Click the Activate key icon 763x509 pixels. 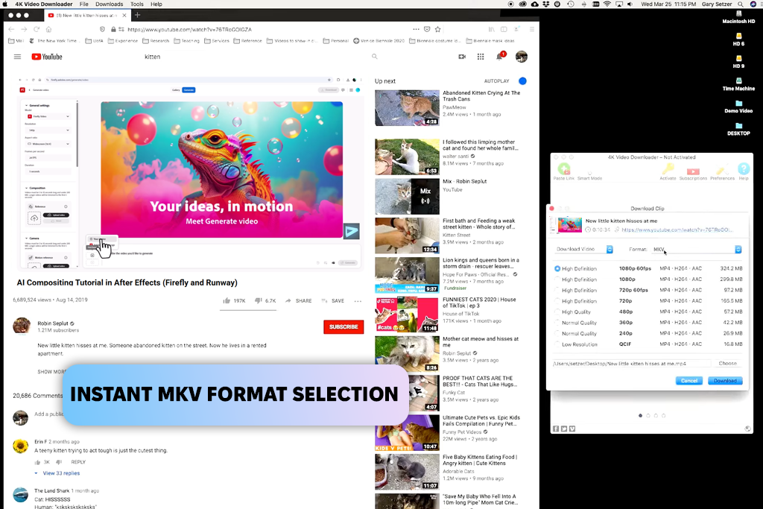pyautogui.click(x=668, y=169)
